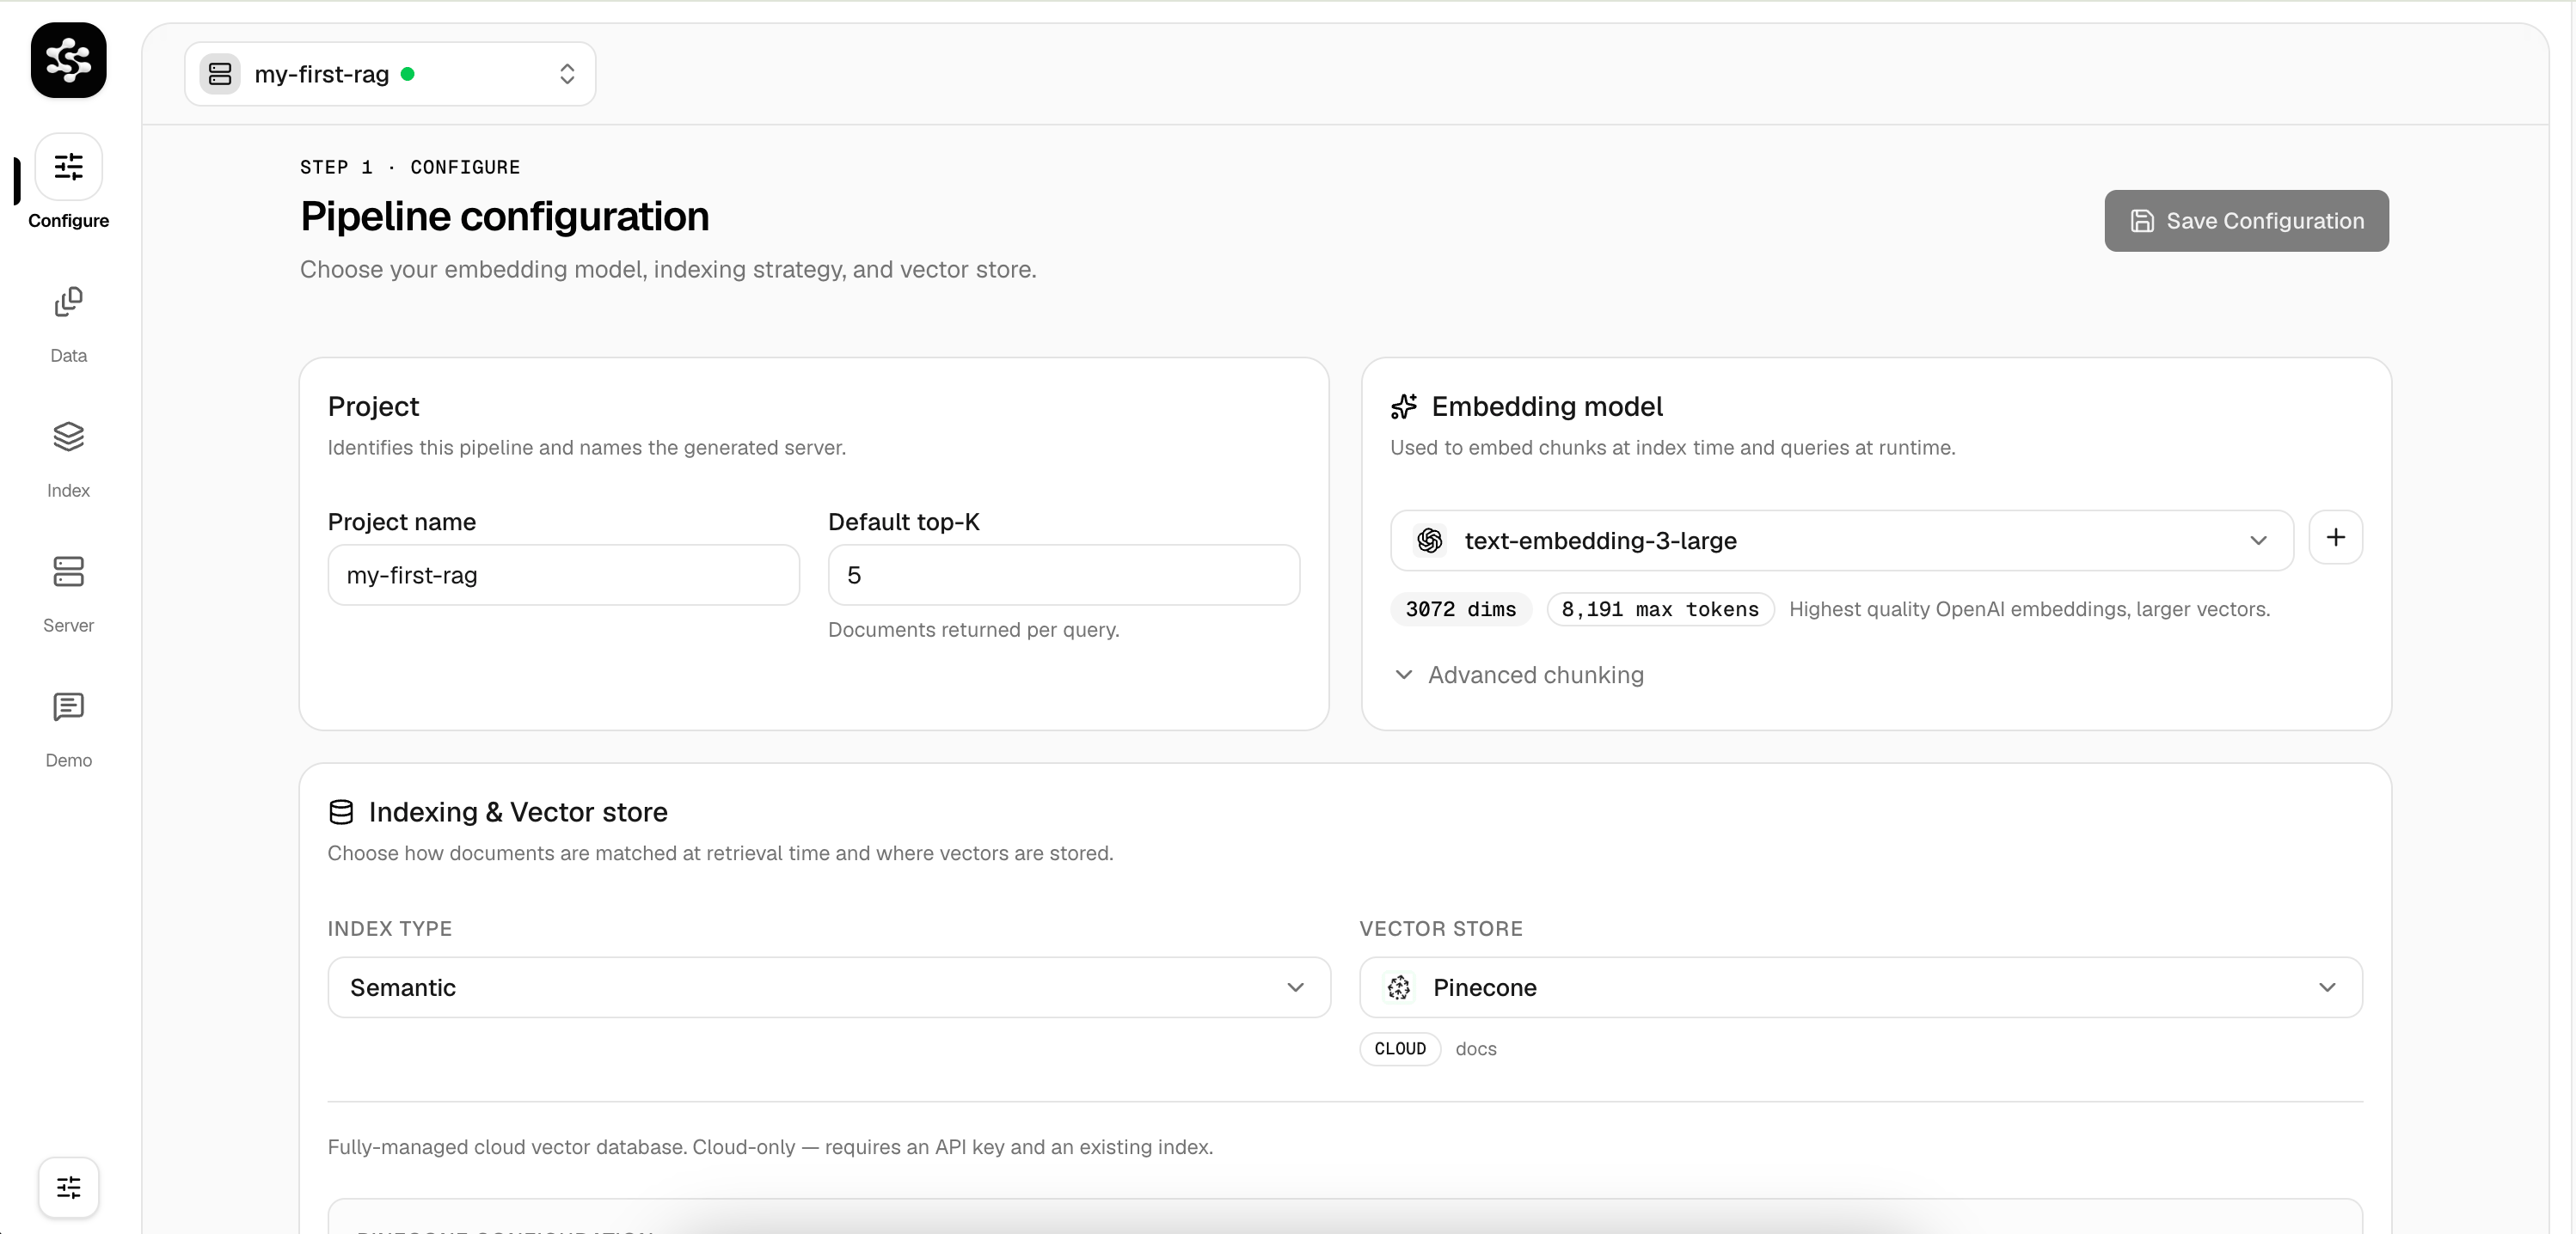The image size is (2576, 1234).
Task: Click the Pinecone logo icon
Action: pos(1399,987)
